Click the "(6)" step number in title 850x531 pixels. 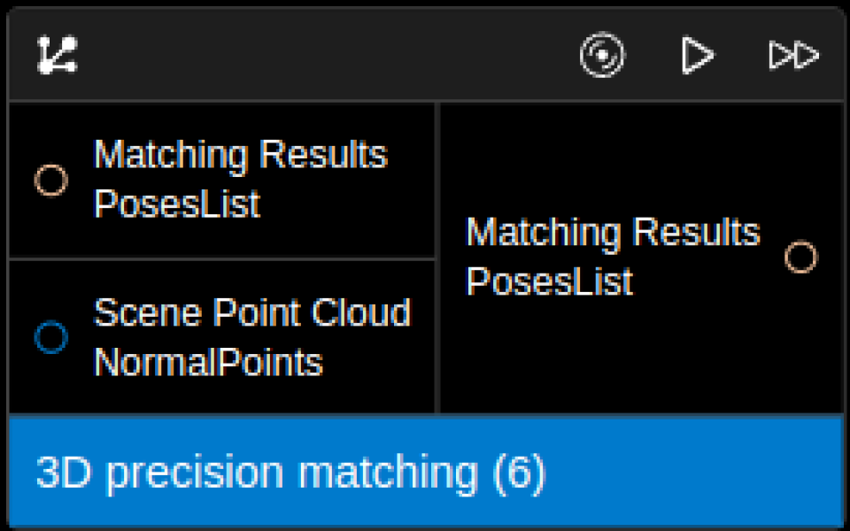pos(518,472)
